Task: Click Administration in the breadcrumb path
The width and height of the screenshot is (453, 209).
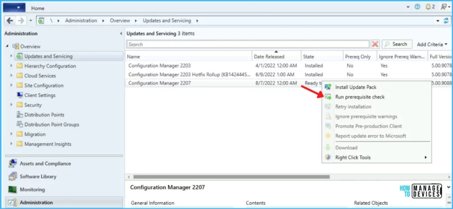Action: tap(81, 20)
